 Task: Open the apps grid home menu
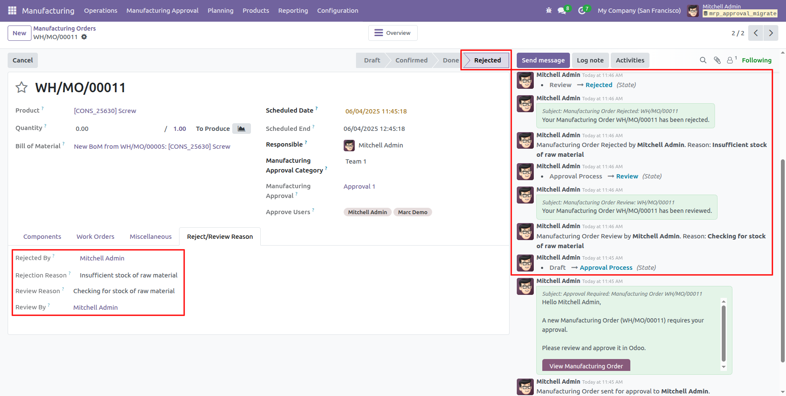(x=12, y=11)
